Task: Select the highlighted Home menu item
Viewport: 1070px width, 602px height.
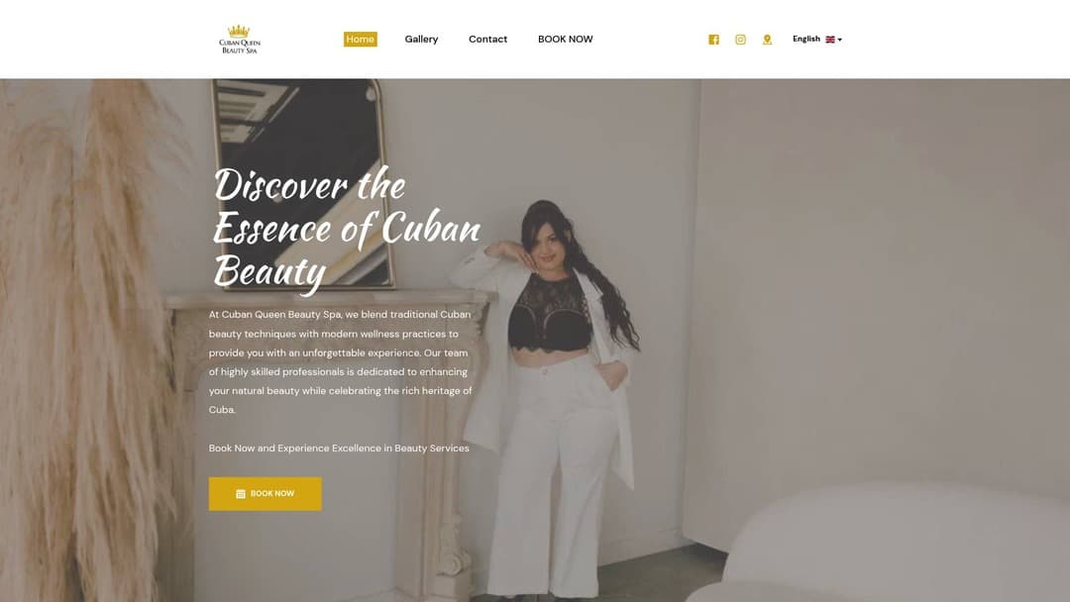Action: click(x=360, y=39)
